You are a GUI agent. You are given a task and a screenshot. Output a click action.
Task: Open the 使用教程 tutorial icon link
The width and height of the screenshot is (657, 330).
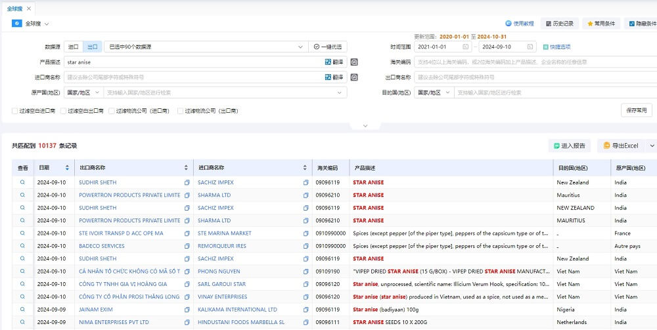[509, 24]
